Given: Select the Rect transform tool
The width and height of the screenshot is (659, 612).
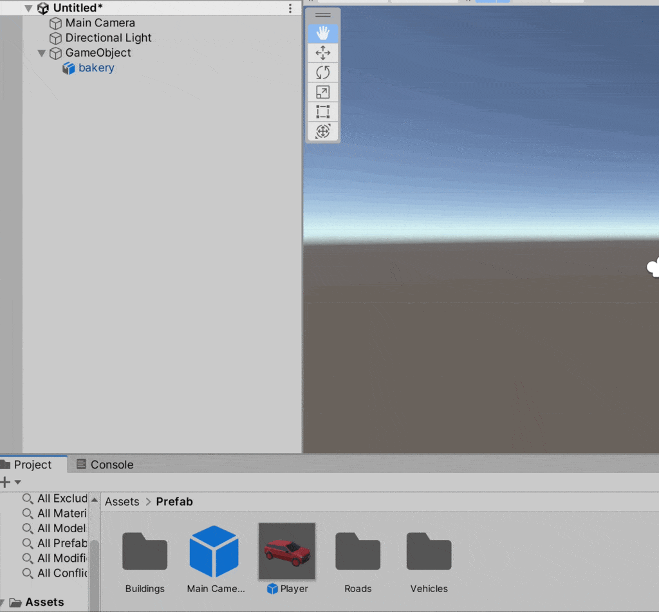Looking at the screenshot, I should coord(323,112).
